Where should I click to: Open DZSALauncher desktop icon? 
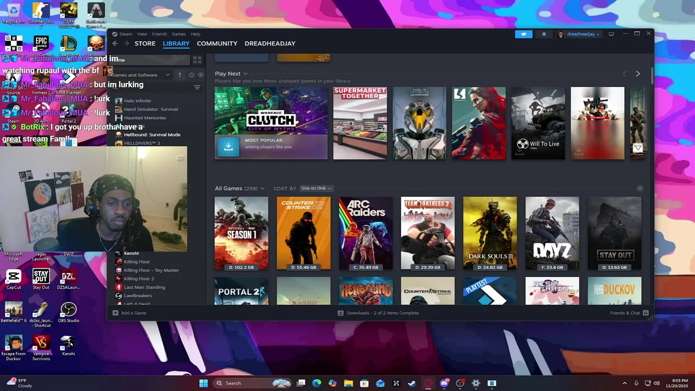pyautogui.click(x=68, y=279)
